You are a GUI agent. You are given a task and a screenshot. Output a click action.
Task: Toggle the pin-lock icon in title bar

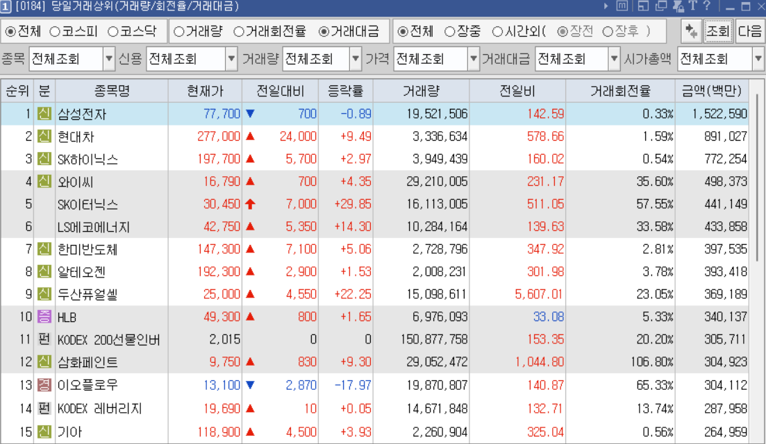(x=678, y=6)
